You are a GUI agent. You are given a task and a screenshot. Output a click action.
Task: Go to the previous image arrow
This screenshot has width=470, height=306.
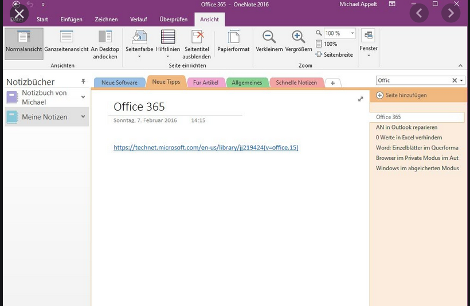click(419, 13)
